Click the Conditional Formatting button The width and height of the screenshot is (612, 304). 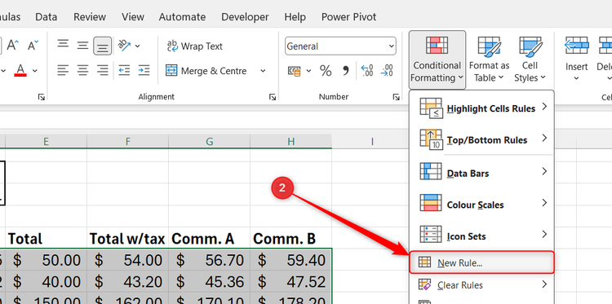pyautogui.click(x=437, y=59)
